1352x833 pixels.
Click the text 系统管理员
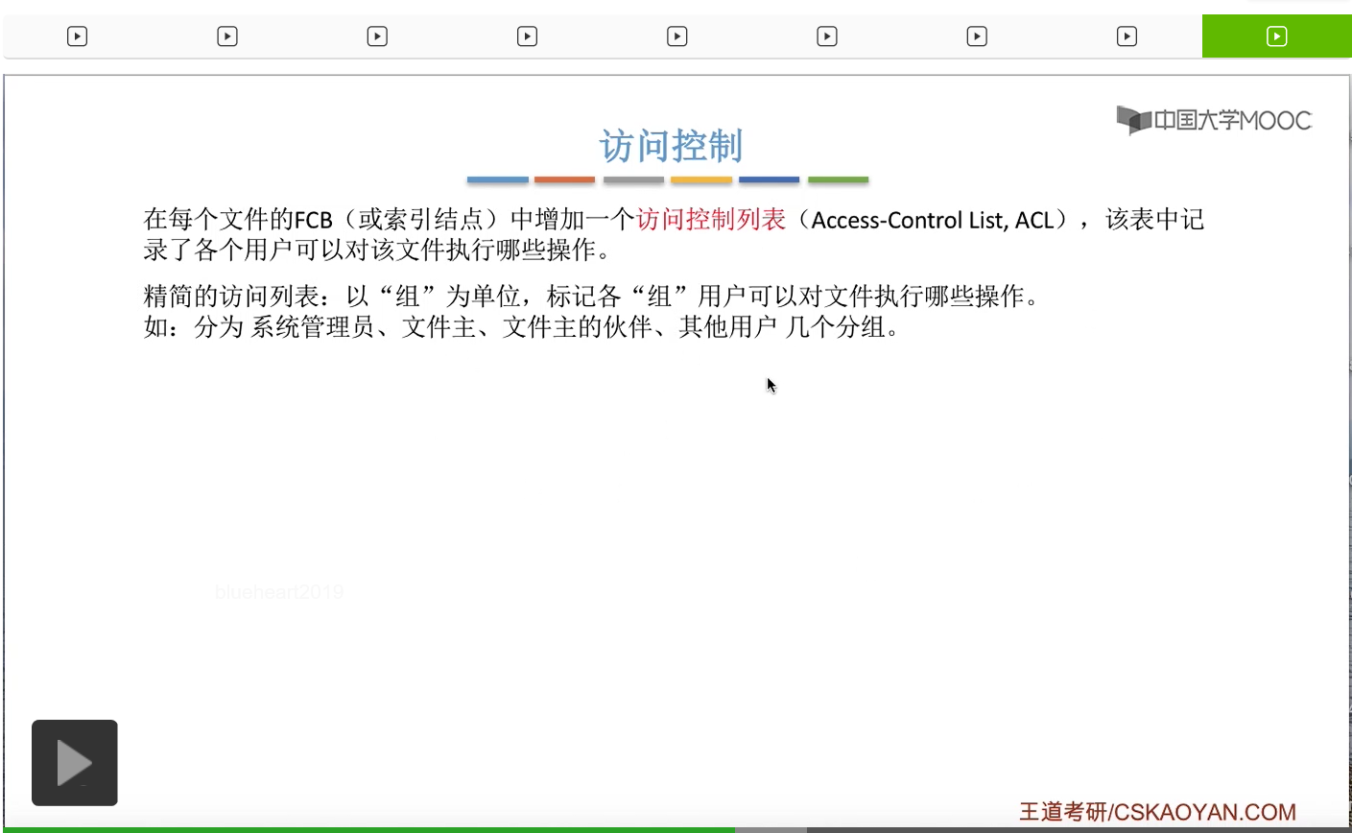(x=313, y=327)
